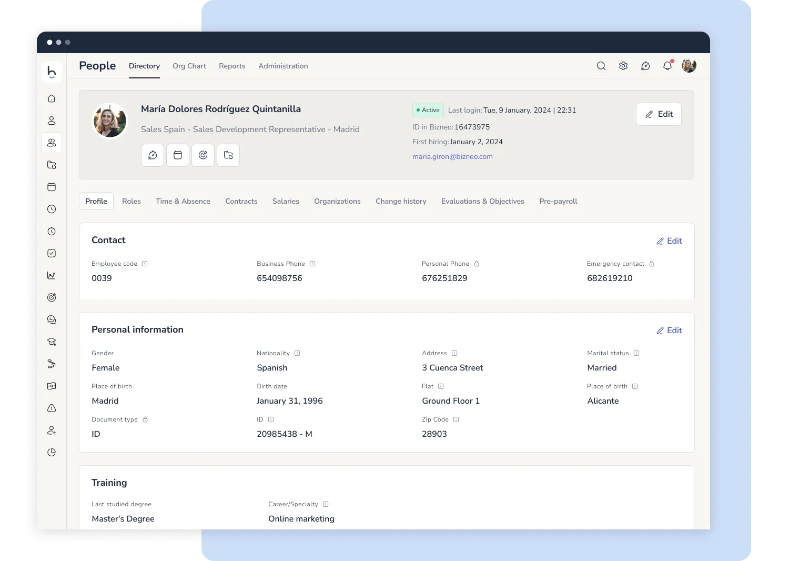Open the clock time tracking sidebar icon
The width and height of the screenshot is (789, 561).
tap(52, 209)
